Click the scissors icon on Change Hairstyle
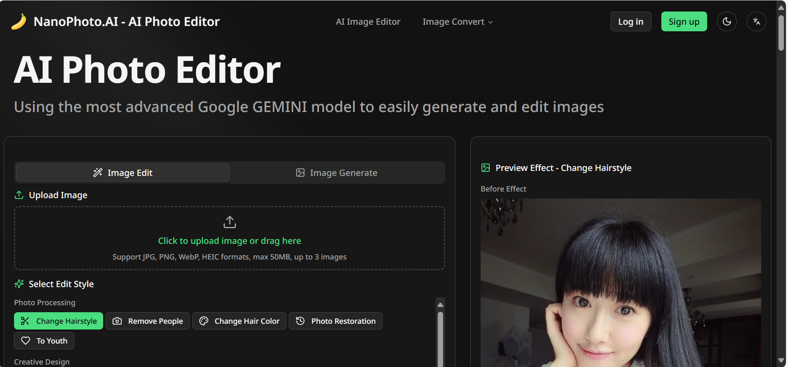This screenshot has height=367, width=788. (x=25, y=321)
